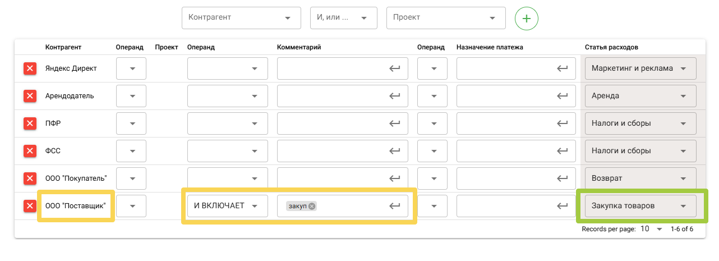719x261 pixels.
Task: Delete the ООО "Покупатель" row
Action: click(30, 178)
